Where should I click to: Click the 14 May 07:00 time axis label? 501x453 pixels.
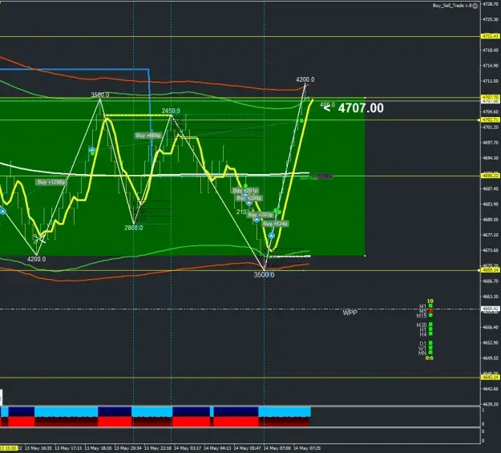(277, 448)
